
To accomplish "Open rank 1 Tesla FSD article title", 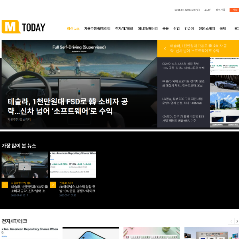I will pos(29,189).
